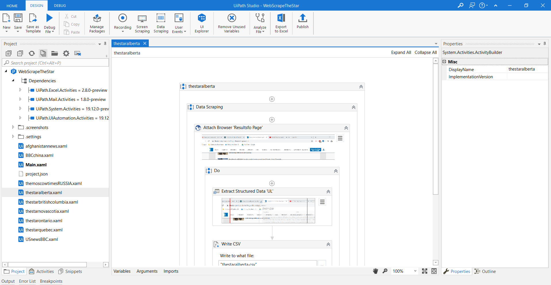Toggle auto-hide pin on Project panel

105,44
